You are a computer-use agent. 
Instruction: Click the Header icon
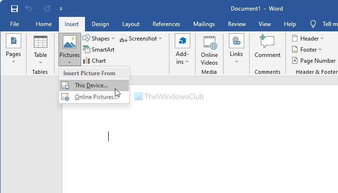pyautogui.click(x=295, y=38)
